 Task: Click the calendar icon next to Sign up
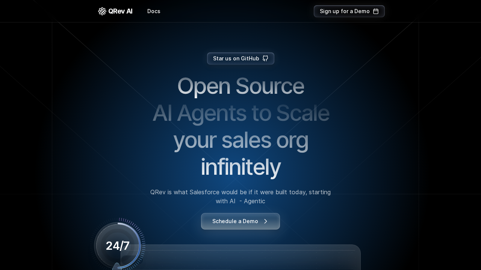click(376, 11)
